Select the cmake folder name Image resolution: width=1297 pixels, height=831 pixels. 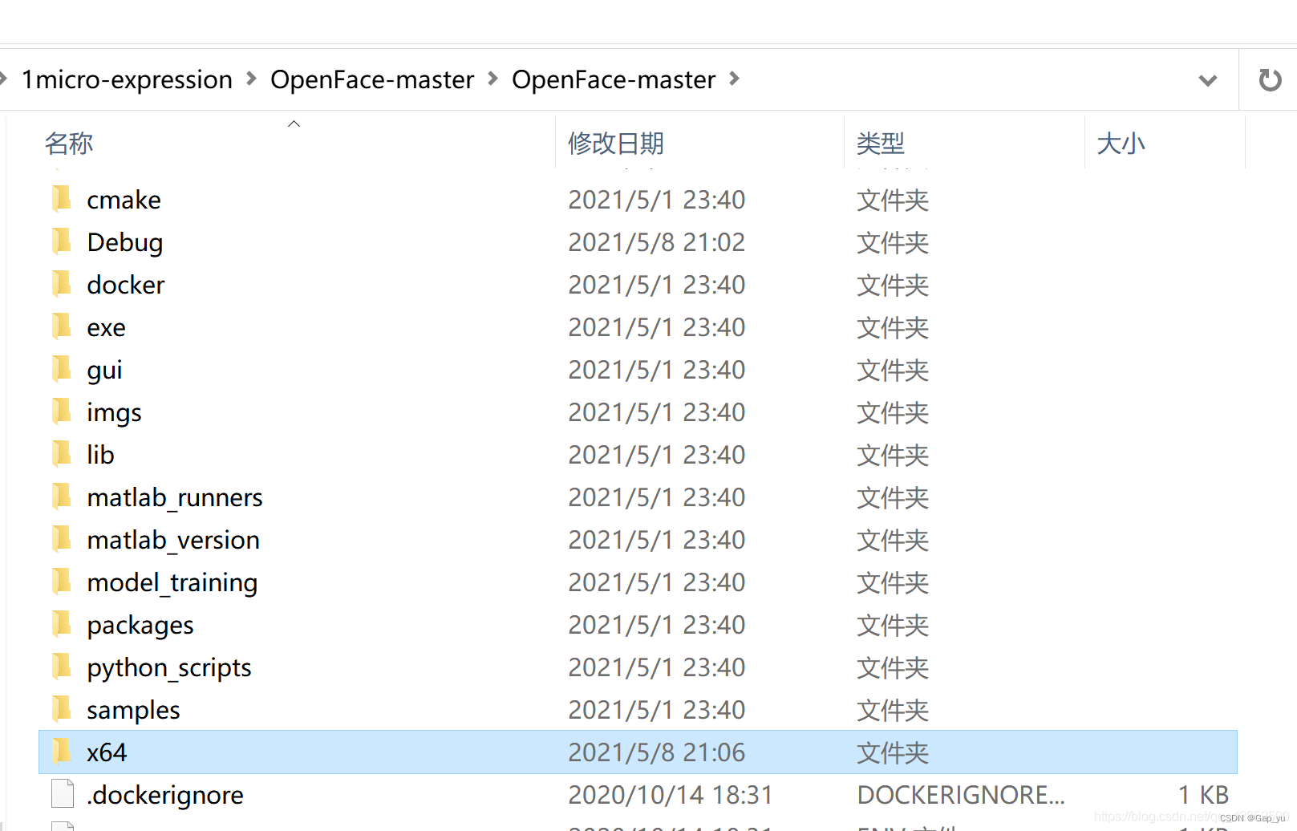(124, 200)
